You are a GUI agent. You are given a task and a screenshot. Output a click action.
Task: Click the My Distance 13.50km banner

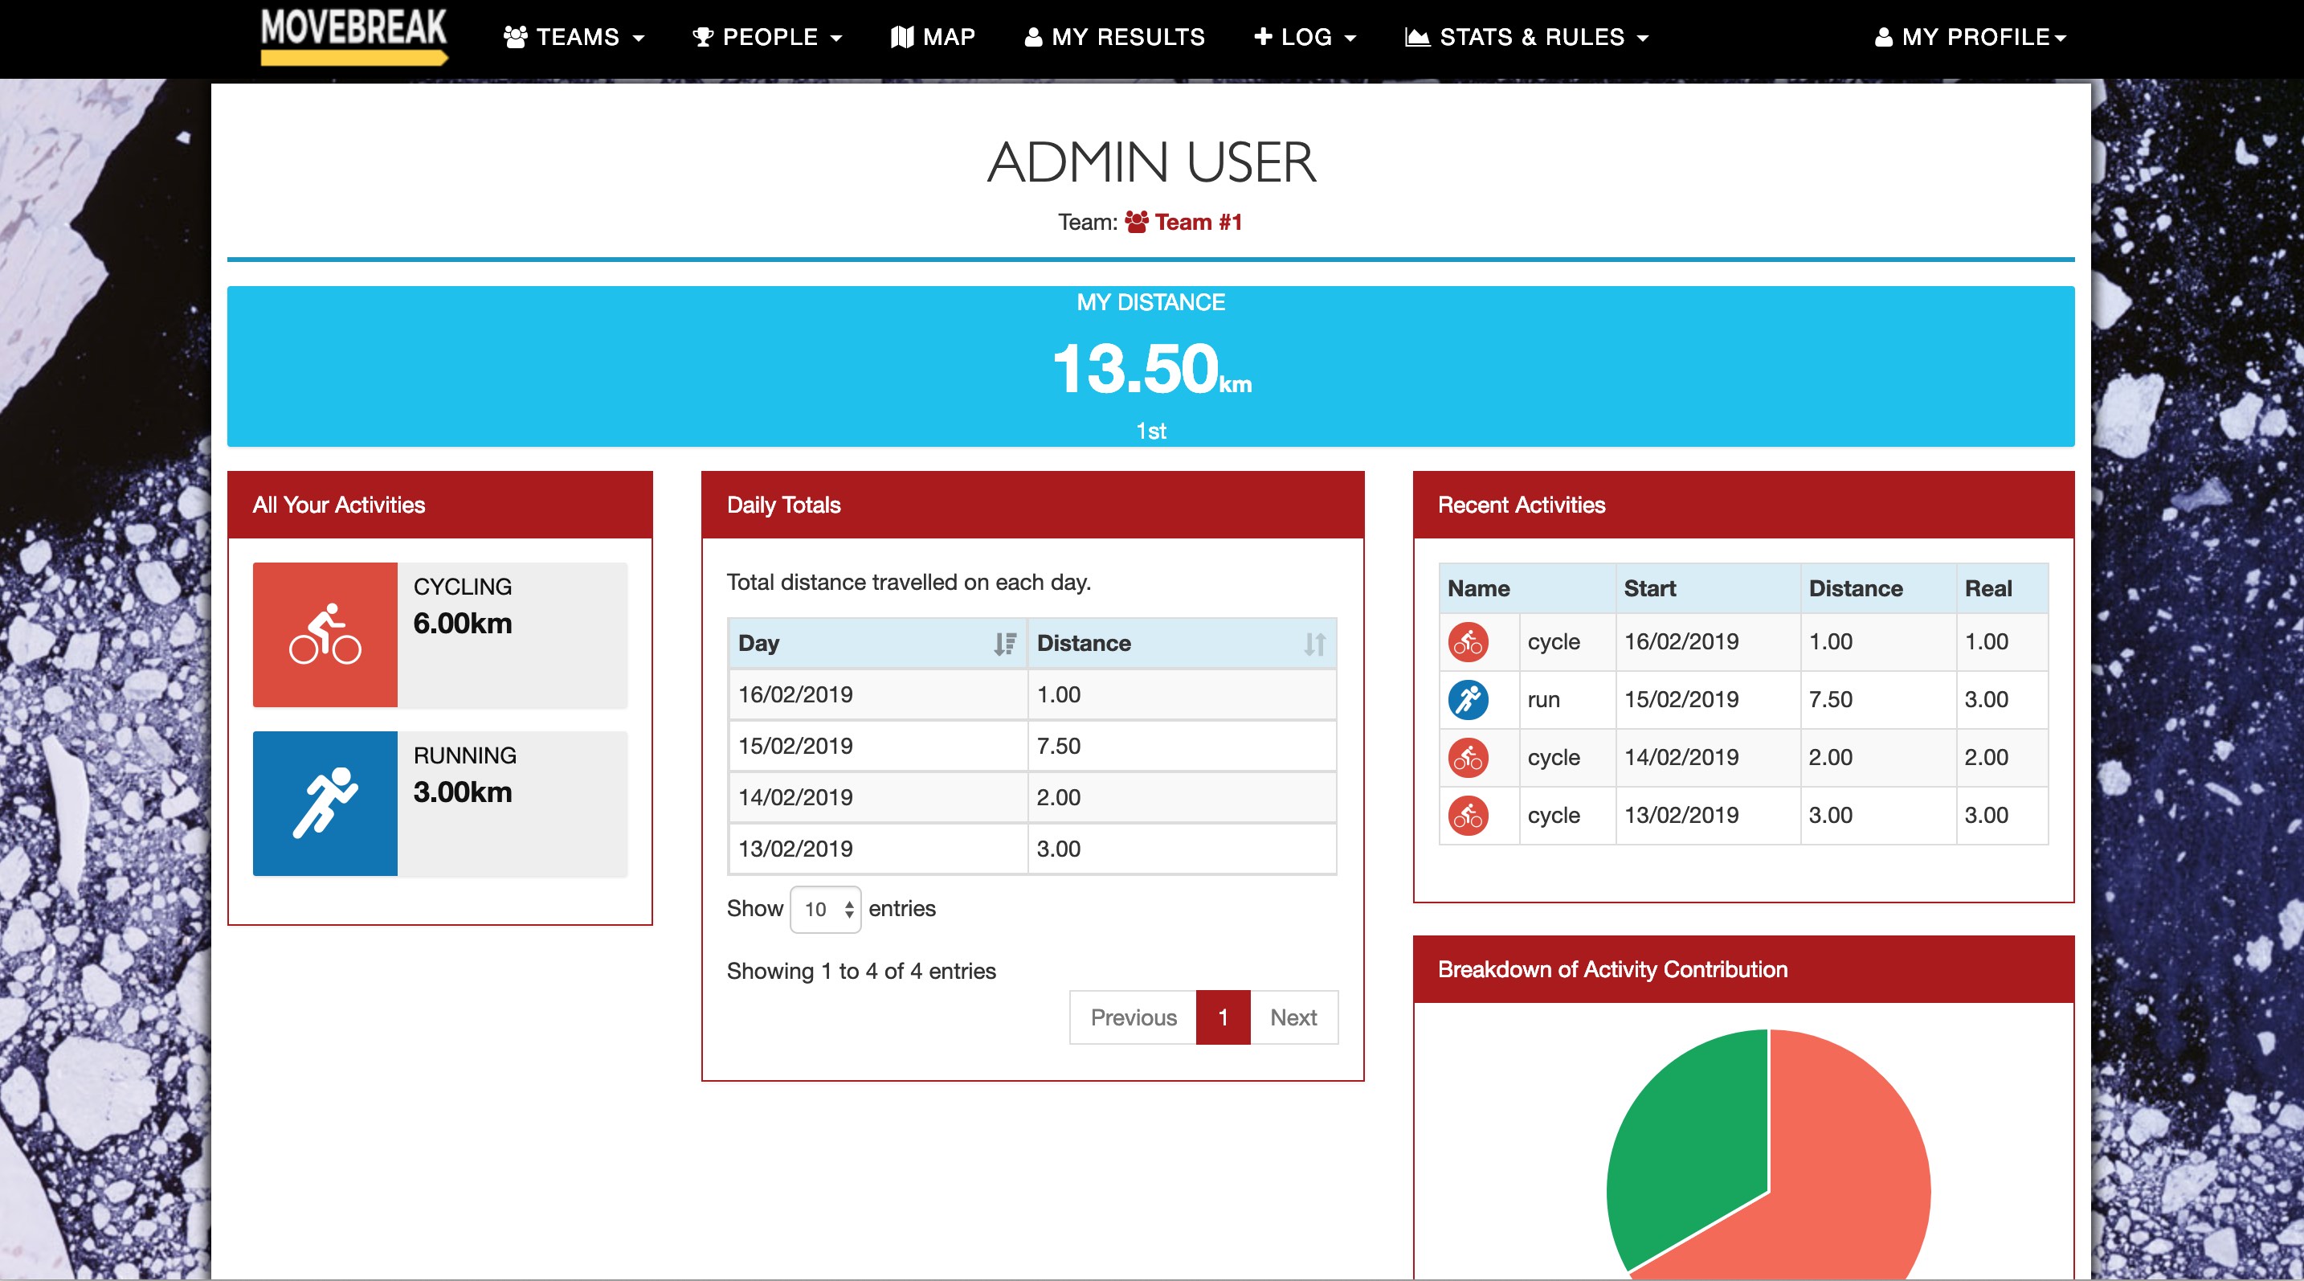[1151, 366]
